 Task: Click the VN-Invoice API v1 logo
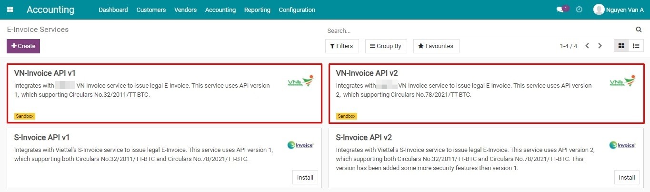click(301, 81)
